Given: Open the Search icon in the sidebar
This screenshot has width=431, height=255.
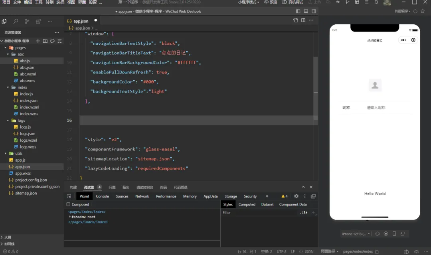Looking at the screenshot, I should tap(16, 21).
